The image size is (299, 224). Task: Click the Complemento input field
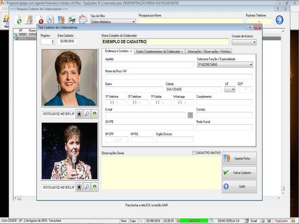coord(224,102)
